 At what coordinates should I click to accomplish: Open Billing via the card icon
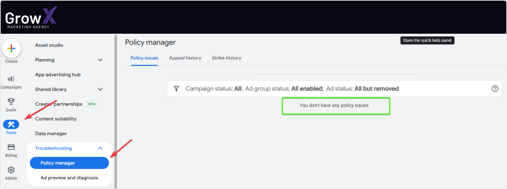point(11,147)
